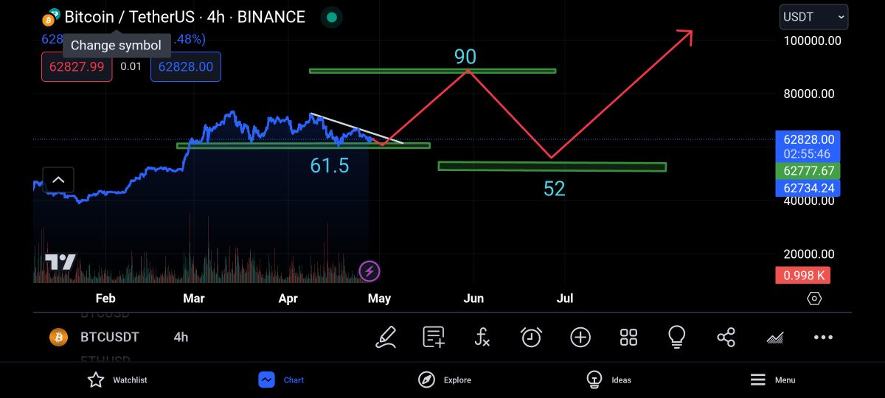The height and width of the screenshot is (398, 885).
Task: Select the 90 text annotation
Action: [x=465, y=56]
